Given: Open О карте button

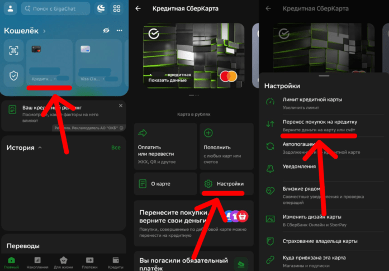Looking at the screenshot, I should click(x=165, y=184).
